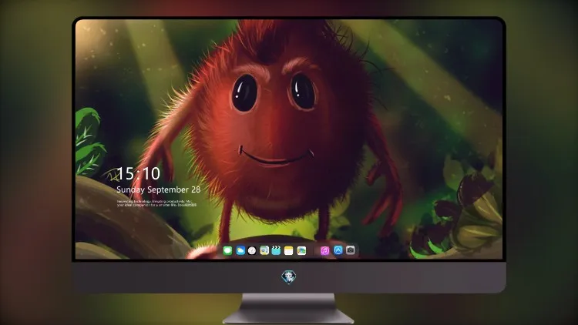Click the mascot logo on monitor chin

(x=289, y=277)
